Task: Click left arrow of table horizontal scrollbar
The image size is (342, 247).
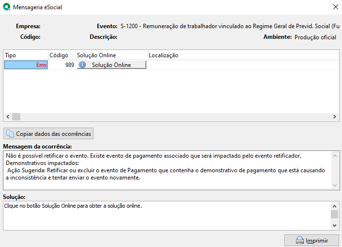Action: [x=8, y=117]
